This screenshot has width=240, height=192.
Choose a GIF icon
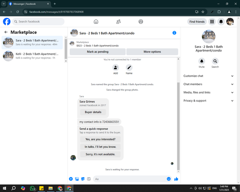[x=89, y=179]
